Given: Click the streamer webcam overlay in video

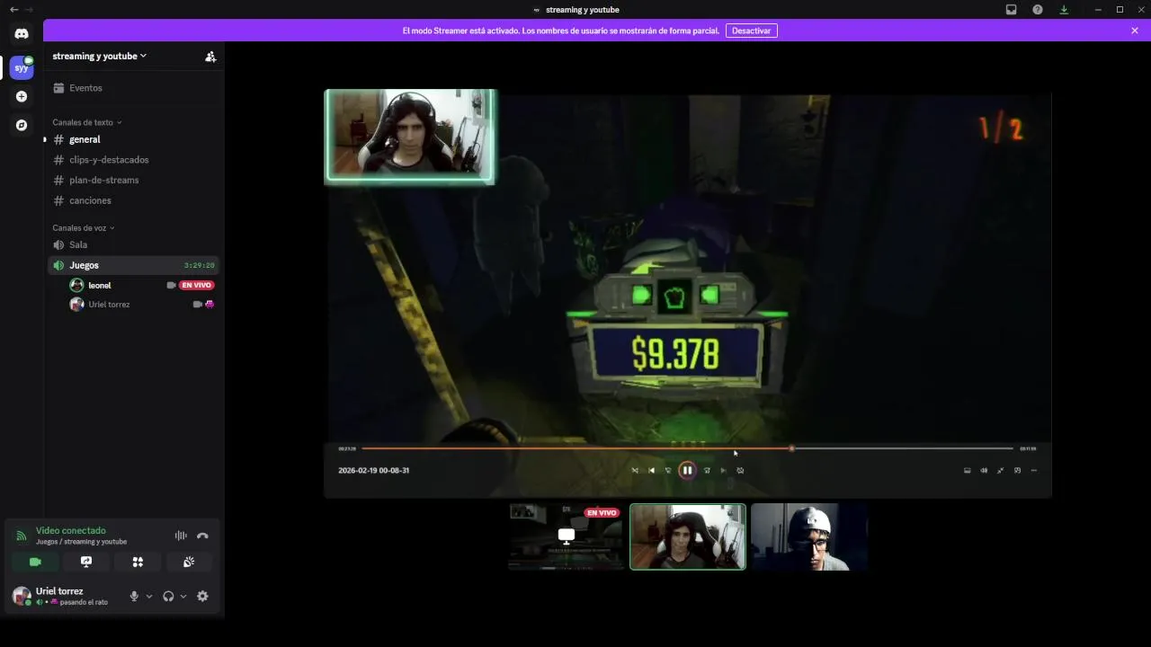Looking at the screenshot, I should [410, 136].
